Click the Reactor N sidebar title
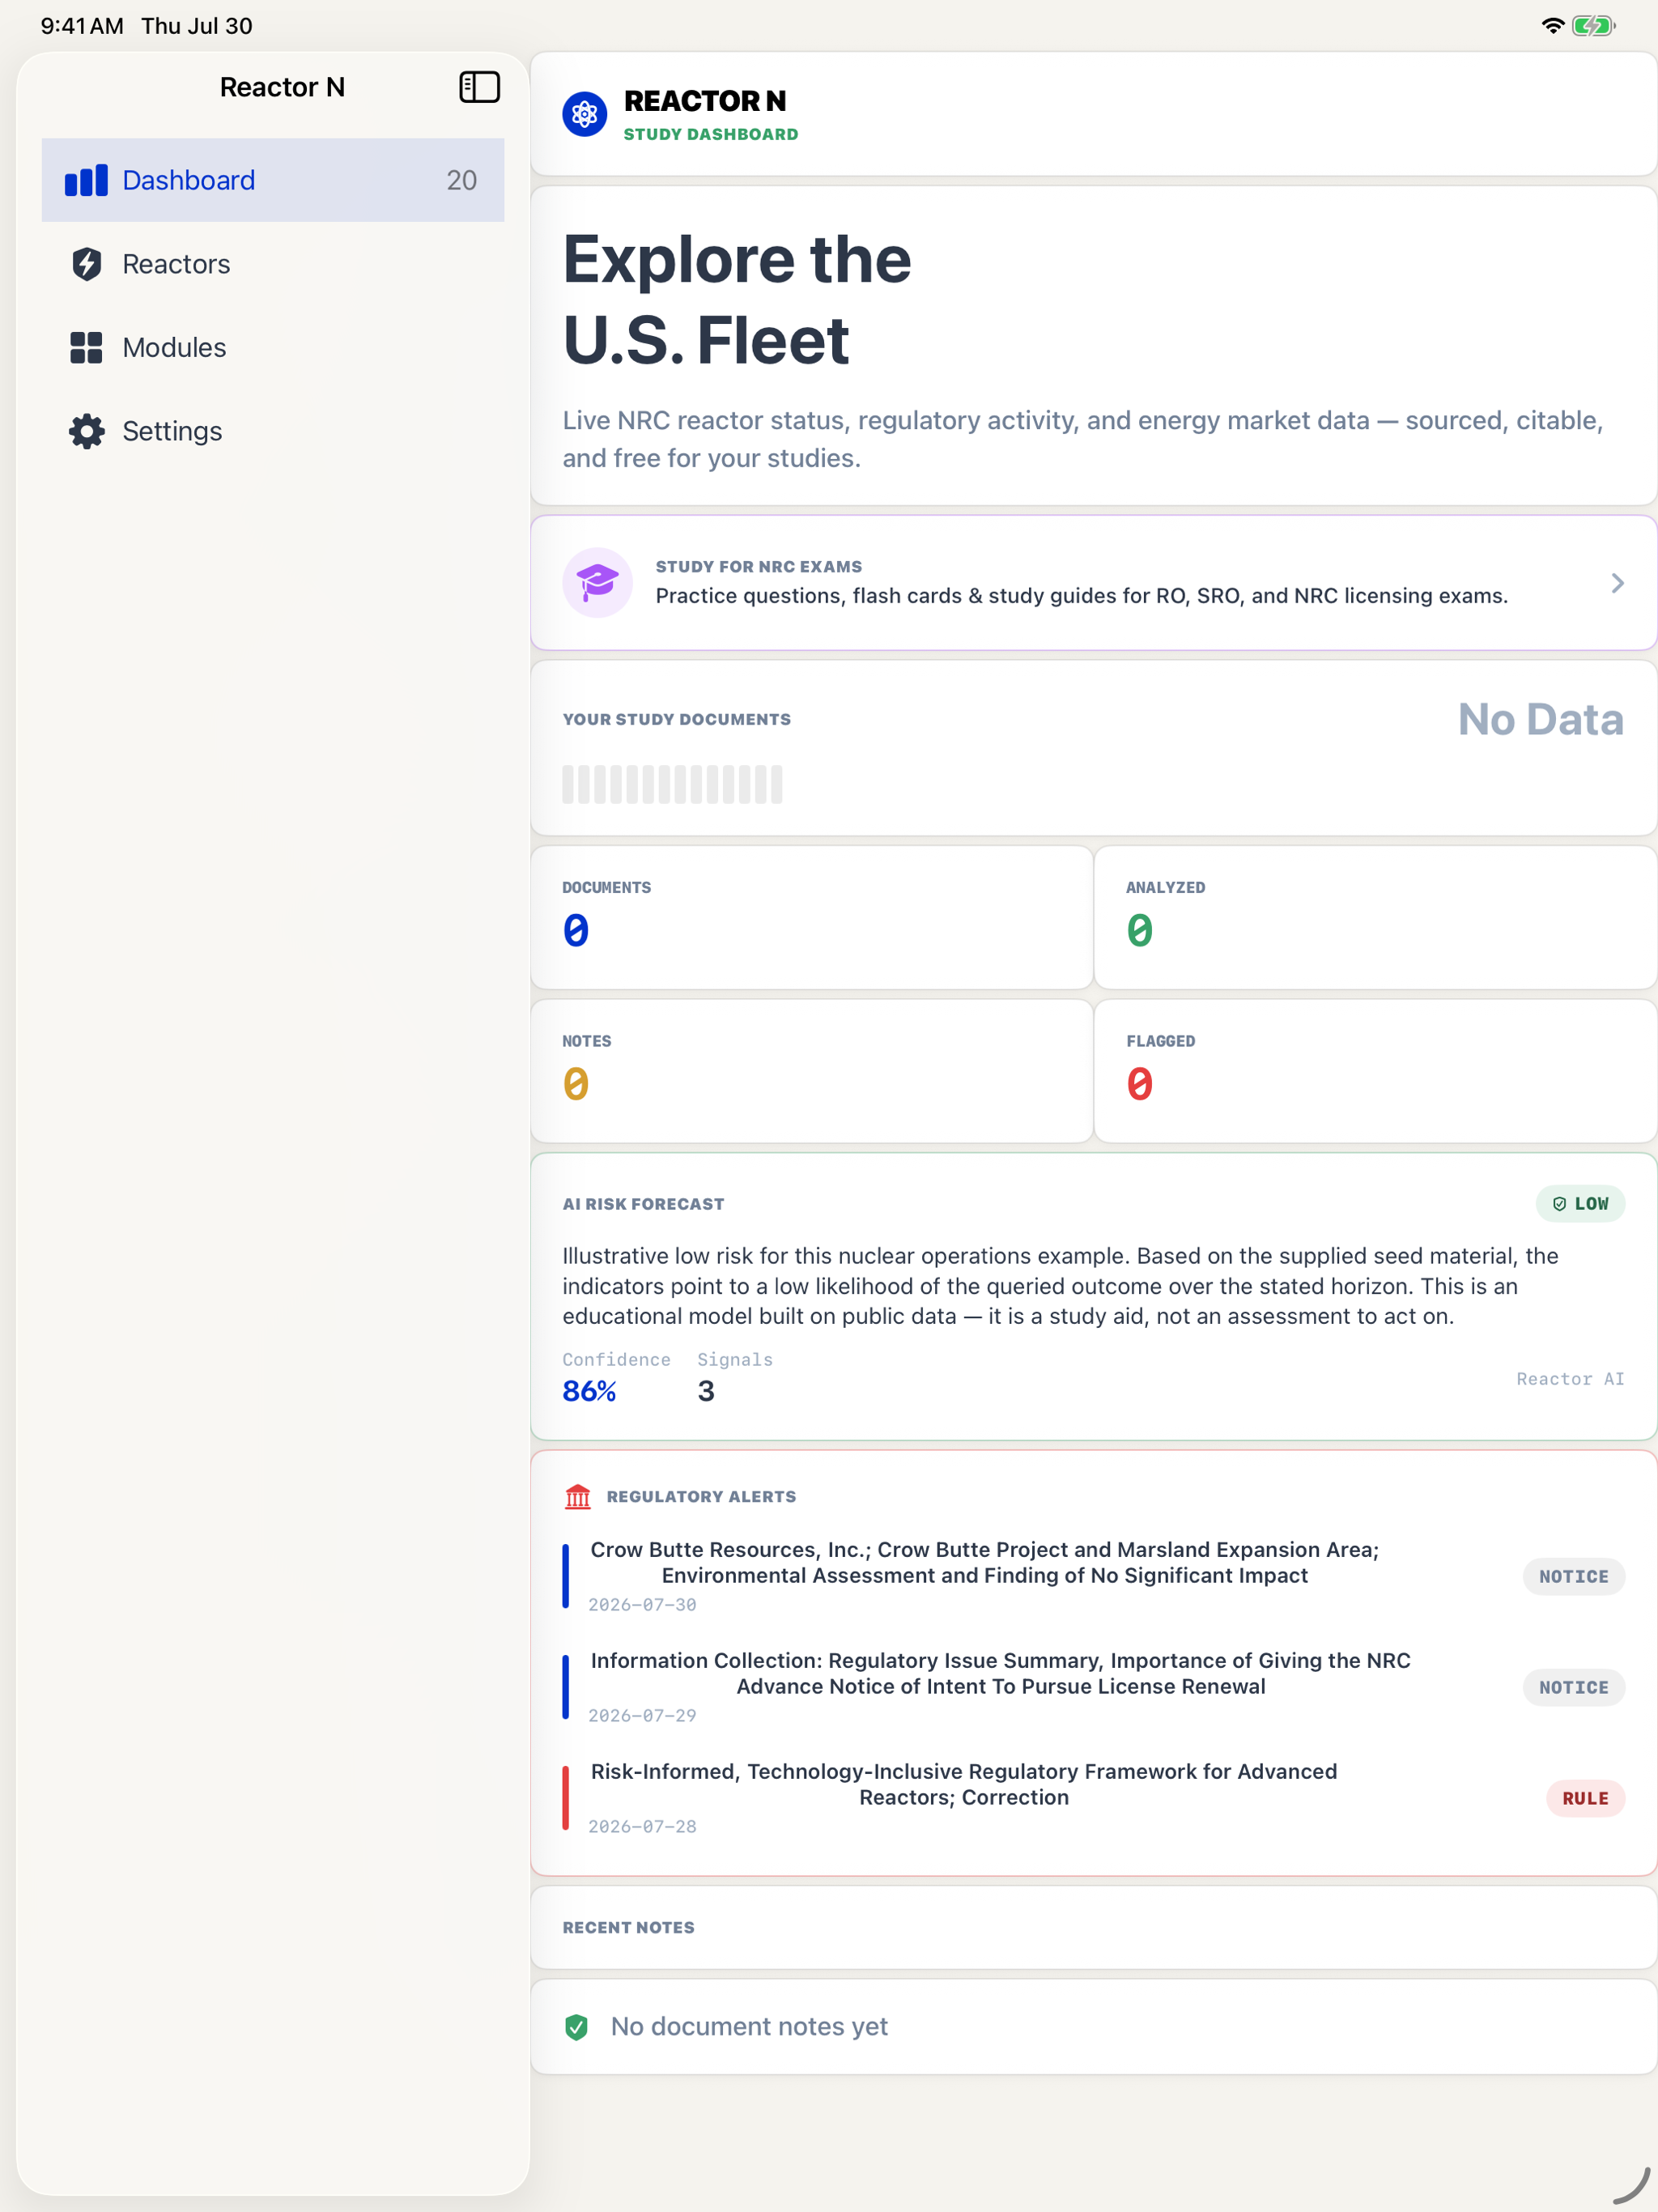 point(282,87)
